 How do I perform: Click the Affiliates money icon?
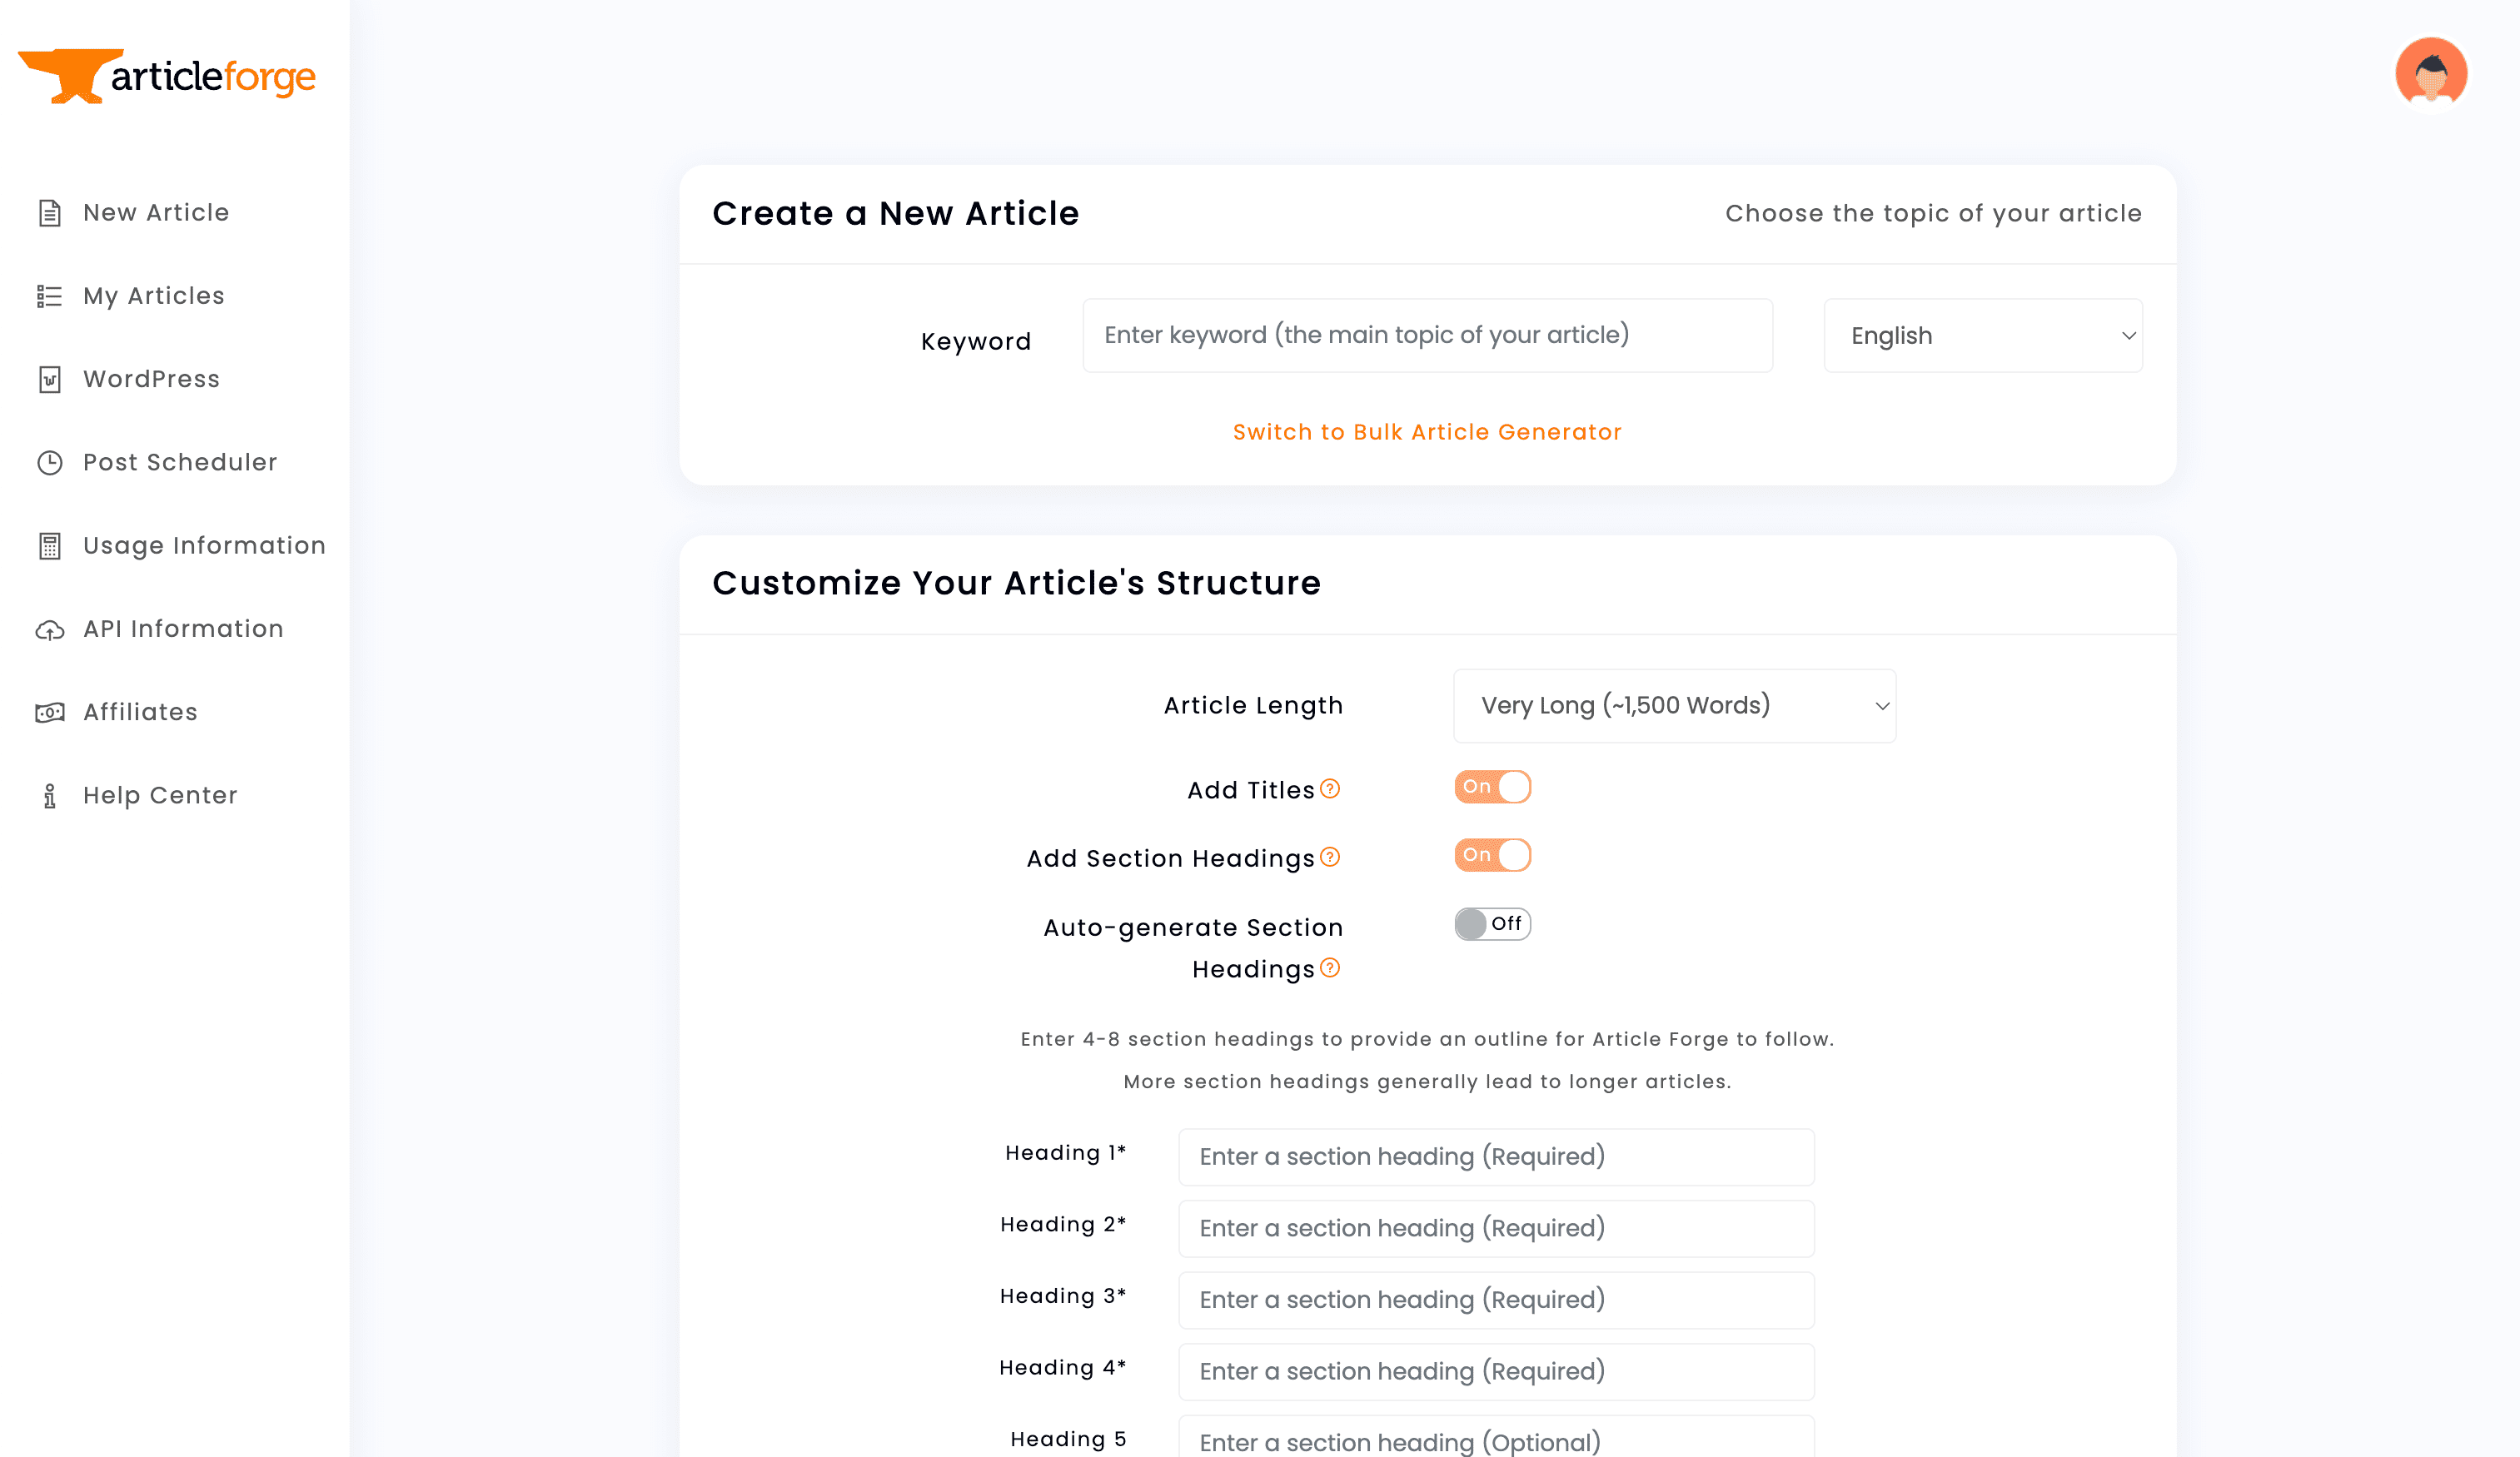(49, 712)
